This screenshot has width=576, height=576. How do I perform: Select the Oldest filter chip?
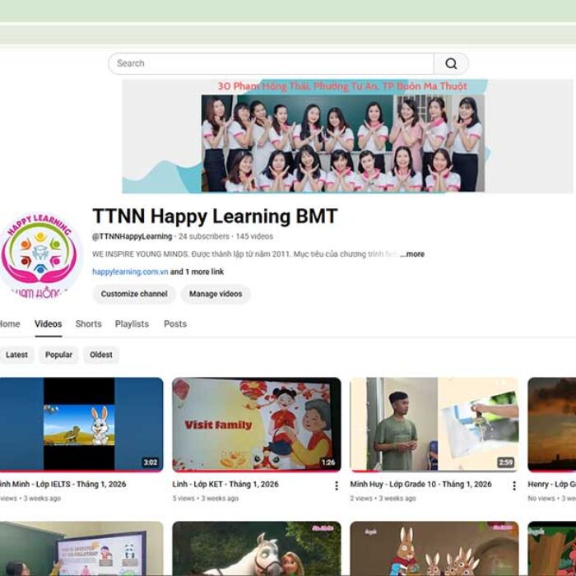[x=101, y=355]
